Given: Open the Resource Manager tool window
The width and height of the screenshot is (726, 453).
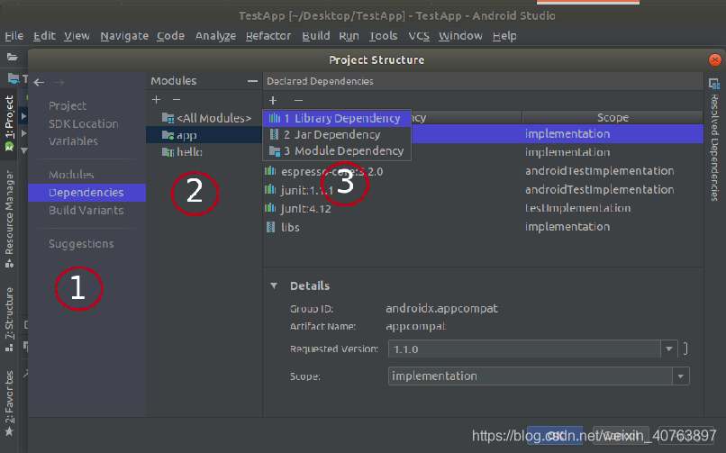Looking at the screenshot, I should pyautogui.click(x=9, y=219).
